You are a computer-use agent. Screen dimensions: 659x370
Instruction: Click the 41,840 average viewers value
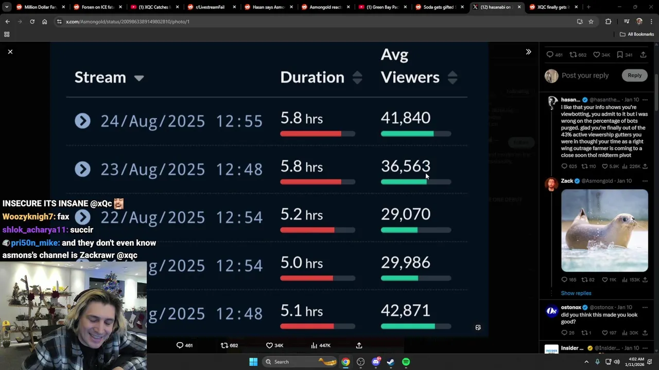point(406,118)
